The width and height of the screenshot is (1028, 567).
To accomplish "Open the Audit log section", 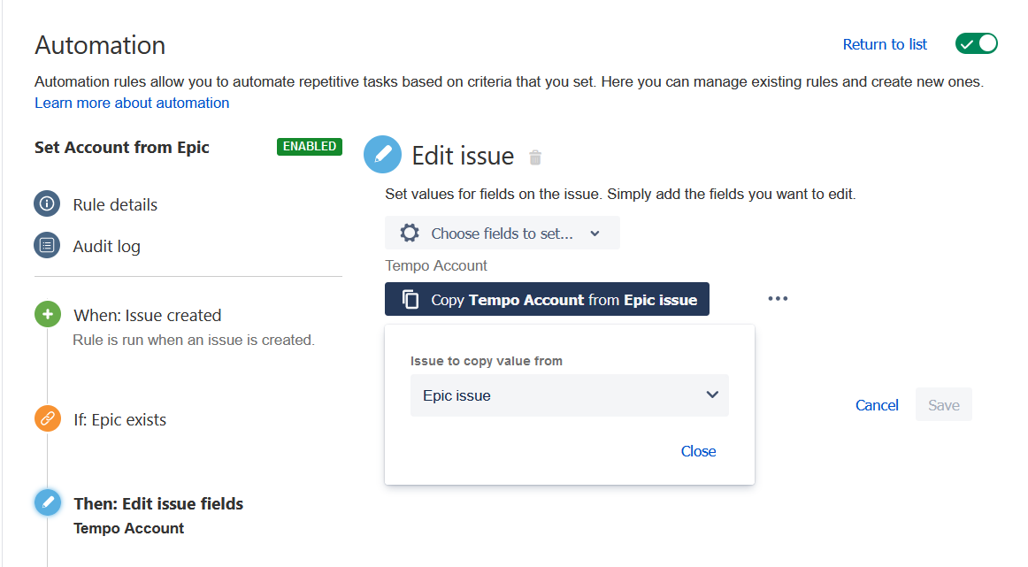I will 106,246.
